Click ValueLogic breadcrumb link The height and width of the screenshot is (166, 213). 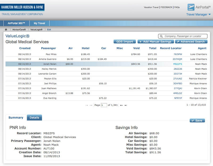[36, 30]
